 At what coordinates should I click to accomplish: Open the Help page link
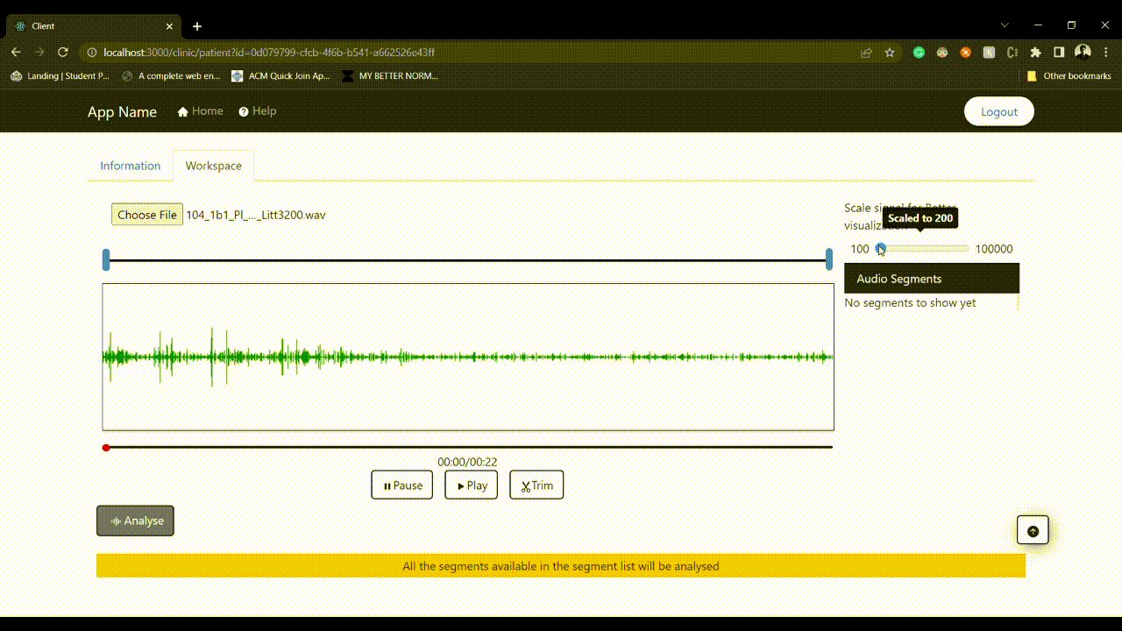(x=257, y=111)
